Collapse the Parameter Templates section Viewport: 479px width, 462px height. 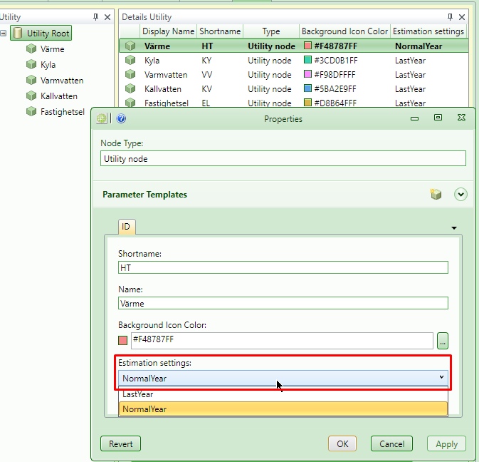click(460, 195)
